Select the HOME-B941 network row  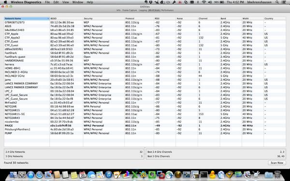(145, 68)
